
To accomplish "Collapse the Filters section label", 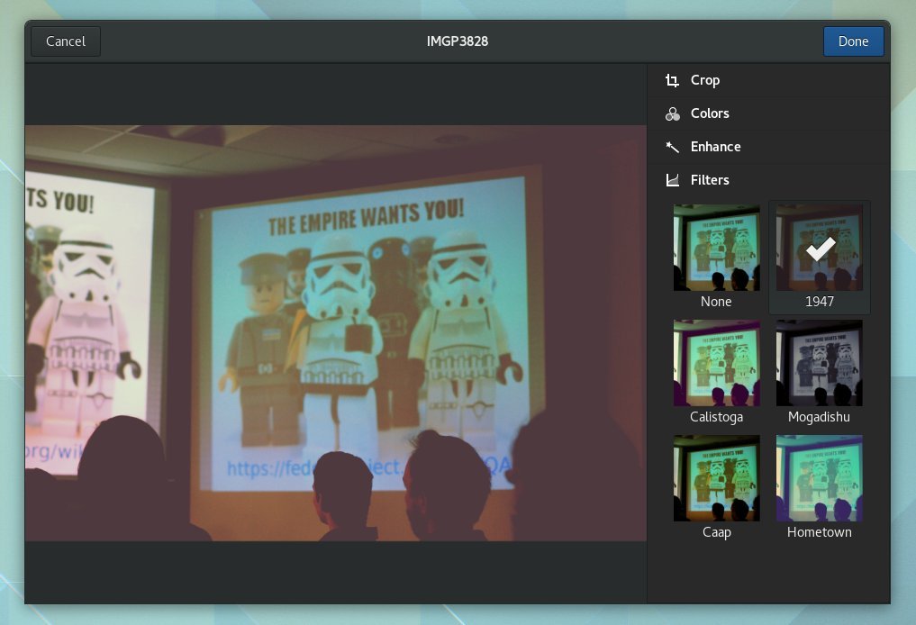I will click(x=710, y=180).
